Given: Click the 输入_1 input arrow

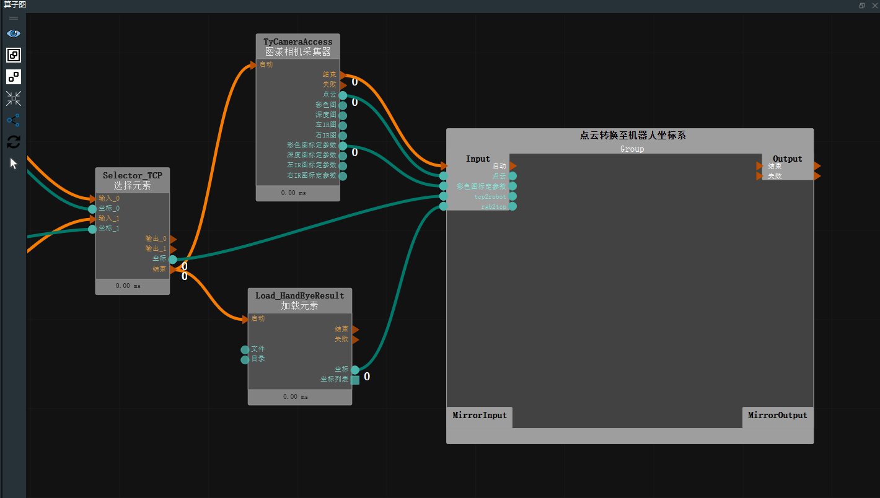Looking at the screenshot, I should (93, 219).
